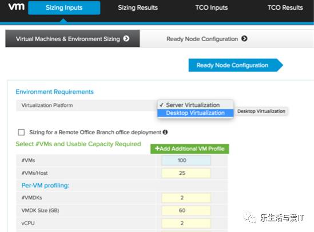This screenshot has height=232, width=314.
Task: Click arrow icon beside Ready Node Configuration tab
Action: pos(244,38)
